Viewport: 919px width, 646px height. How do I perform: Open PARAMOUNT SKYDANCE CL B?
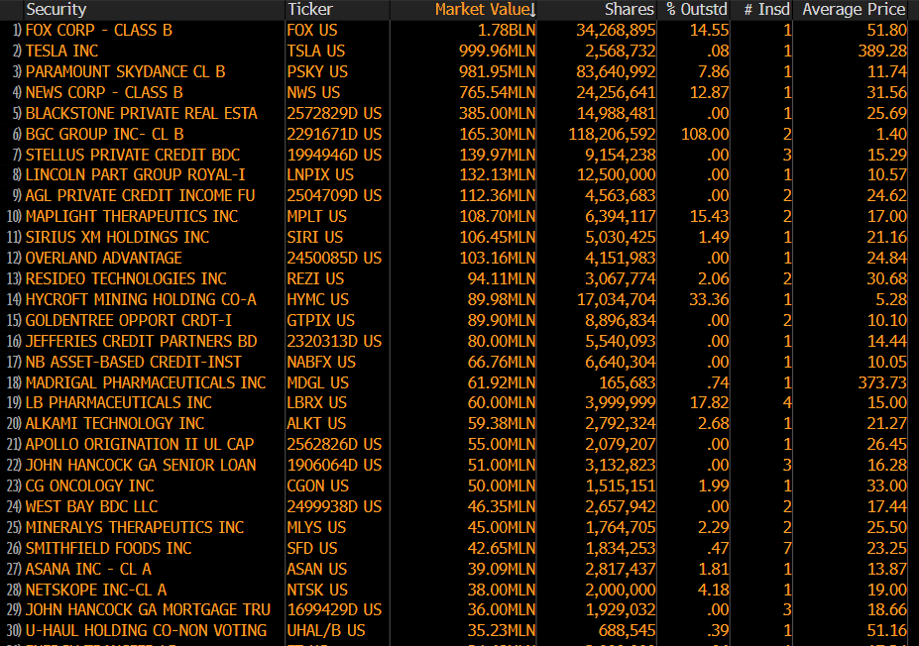(x=126, y=72)
